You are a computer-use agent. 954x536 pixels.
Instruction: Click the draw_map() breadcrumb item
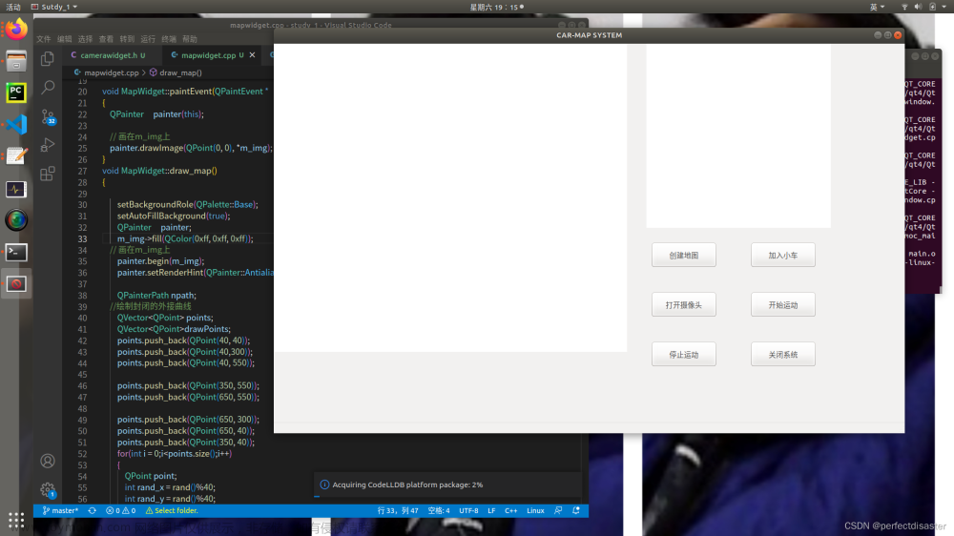point(176,73)
